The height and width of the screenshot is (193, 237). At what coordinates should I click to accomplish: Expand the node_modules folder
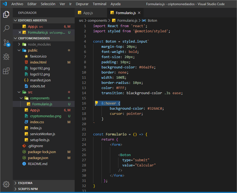[x=19, y=44]
